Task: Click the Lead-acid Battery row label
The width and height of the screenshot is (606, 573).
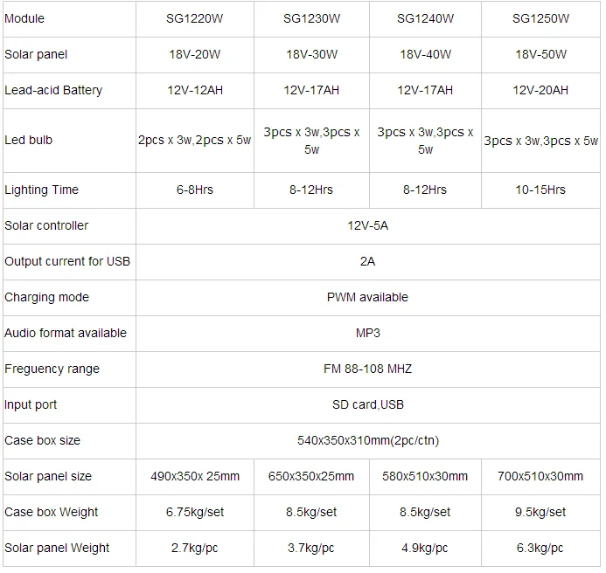Action: coord(53,90)
